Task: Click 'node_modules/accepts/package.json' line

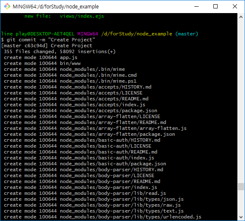Action: click(81, 110)
